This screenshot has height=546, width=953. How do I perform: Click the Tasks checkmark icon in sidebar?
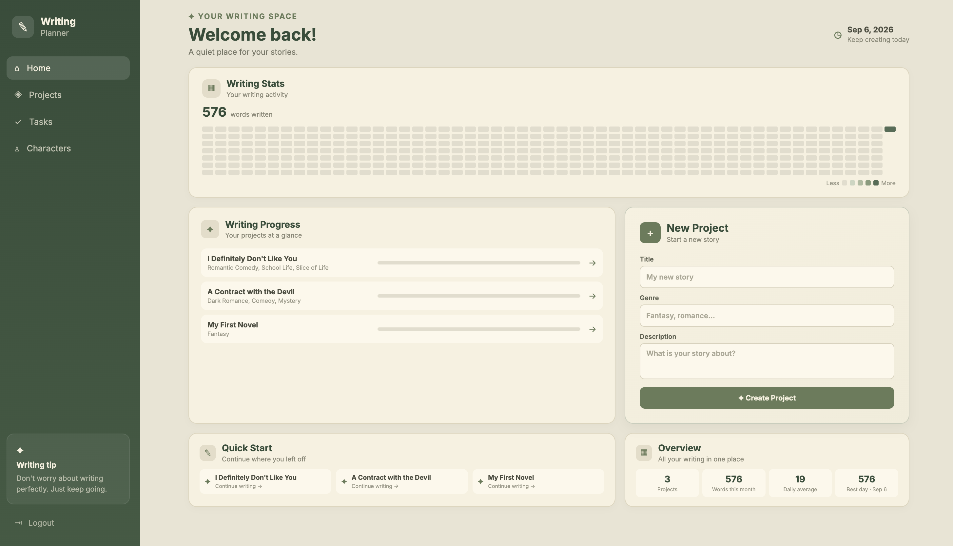18,122
